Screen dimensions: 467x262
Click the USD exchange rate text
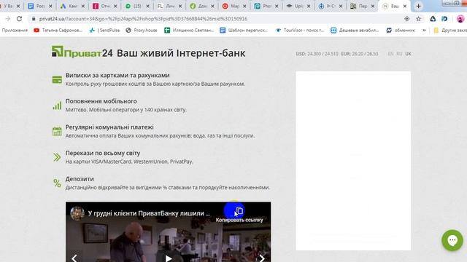(317, 54)
